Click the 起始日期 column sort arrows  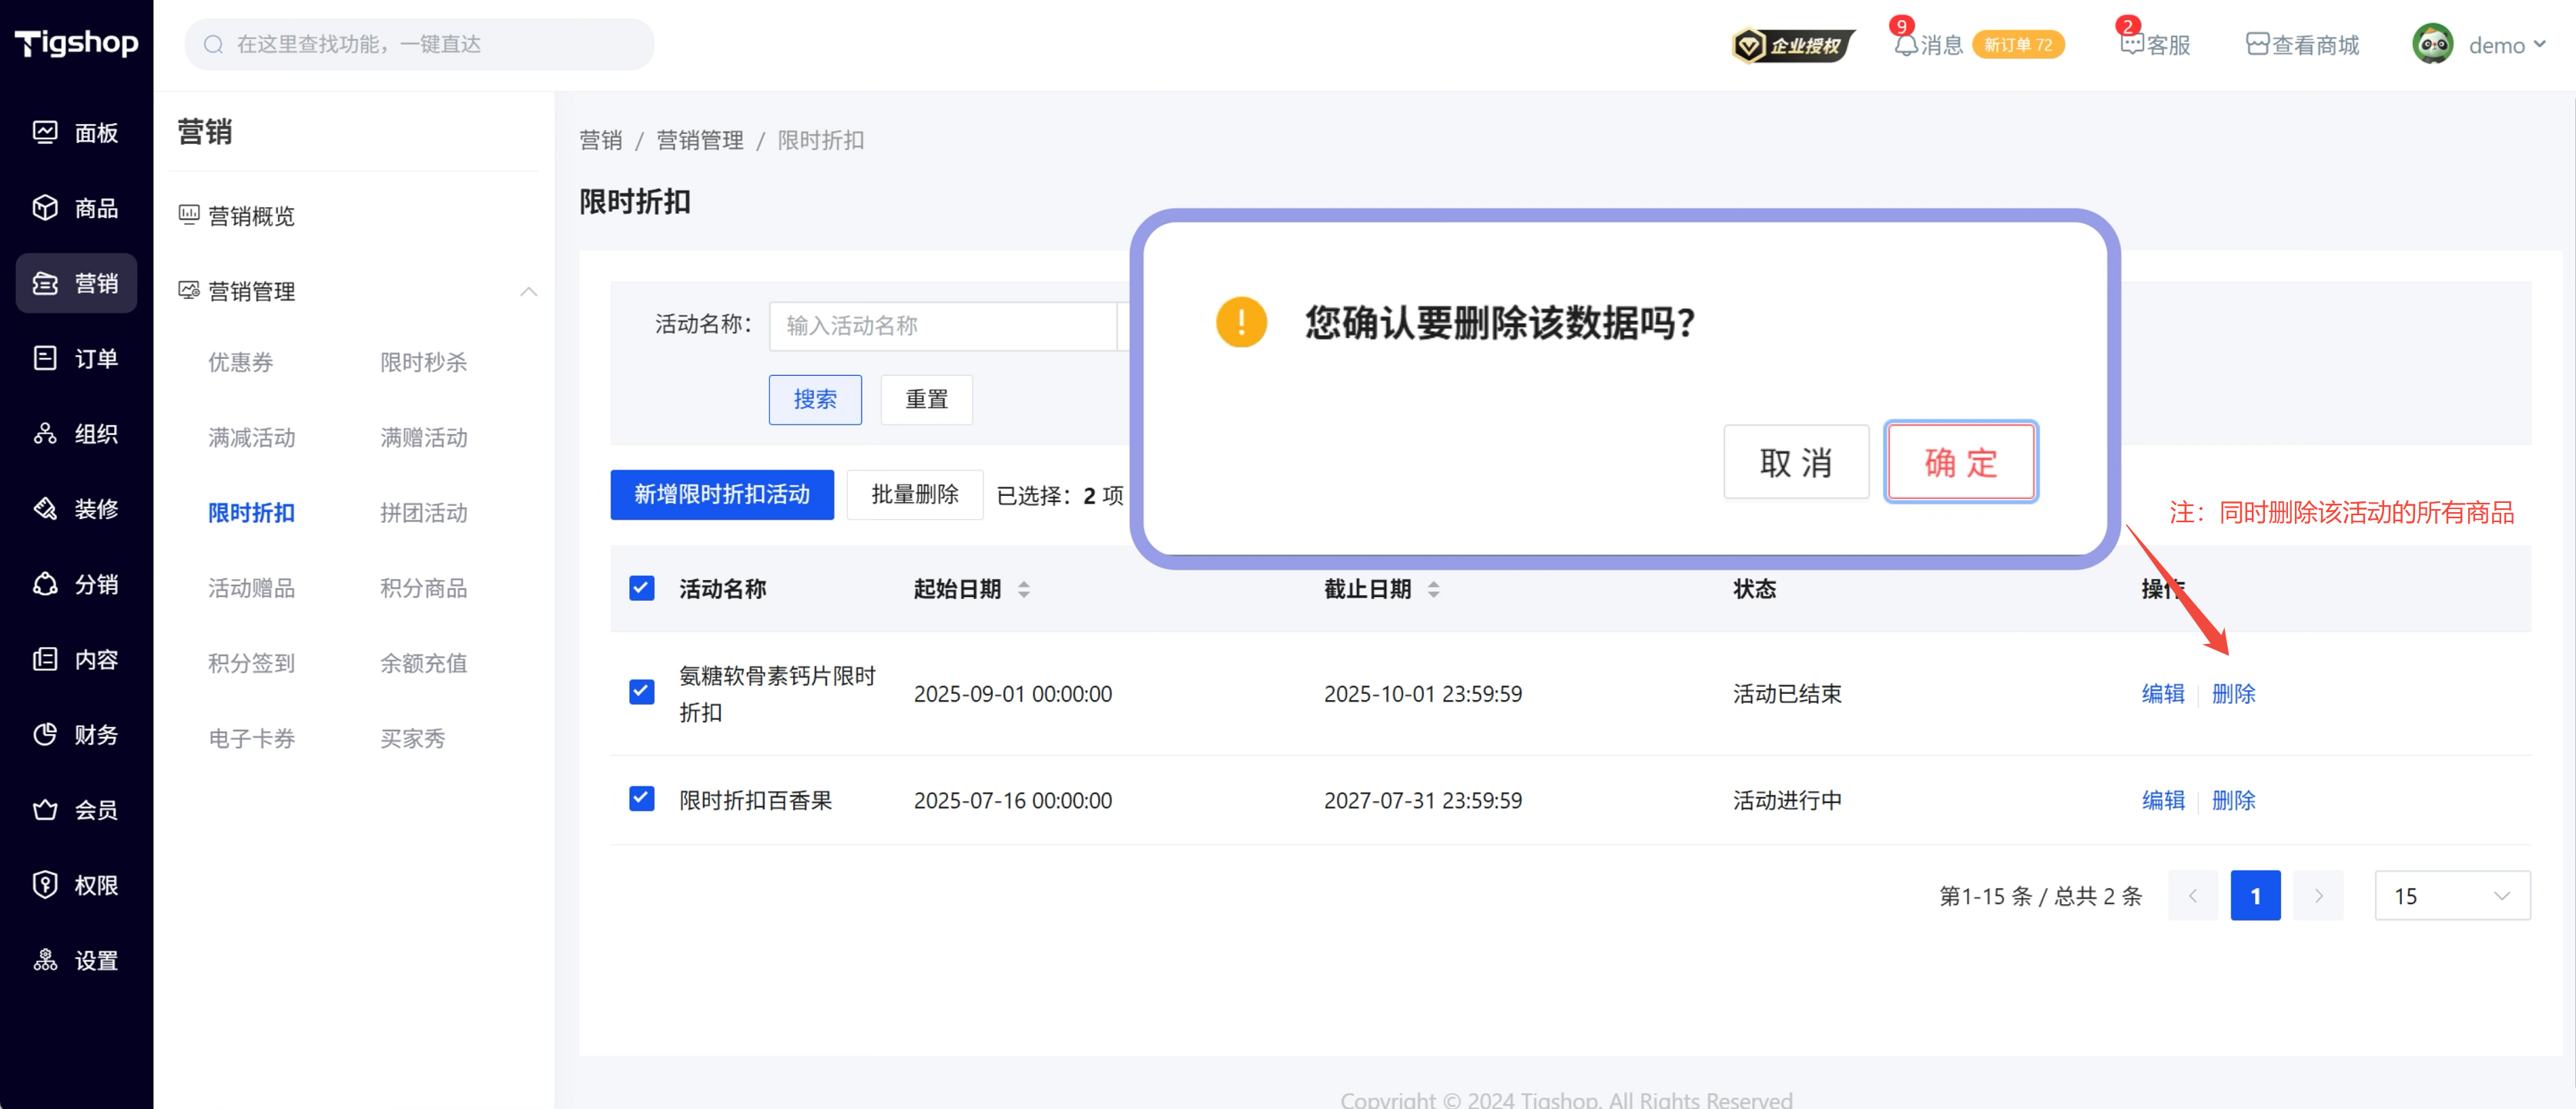1023,589
